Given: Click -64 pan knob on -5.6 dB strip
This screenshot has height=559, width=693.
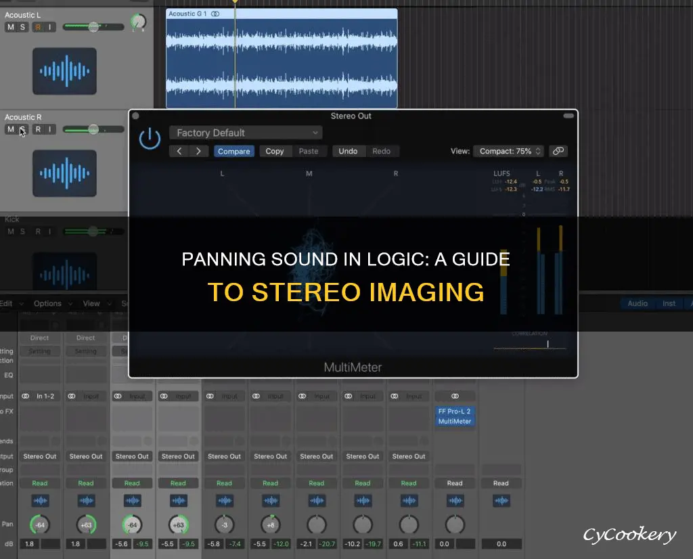Looking at the screenshot, I should click(x=132, y=525).
